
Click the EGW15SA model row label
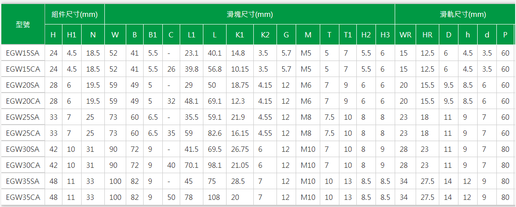[23, 53]
